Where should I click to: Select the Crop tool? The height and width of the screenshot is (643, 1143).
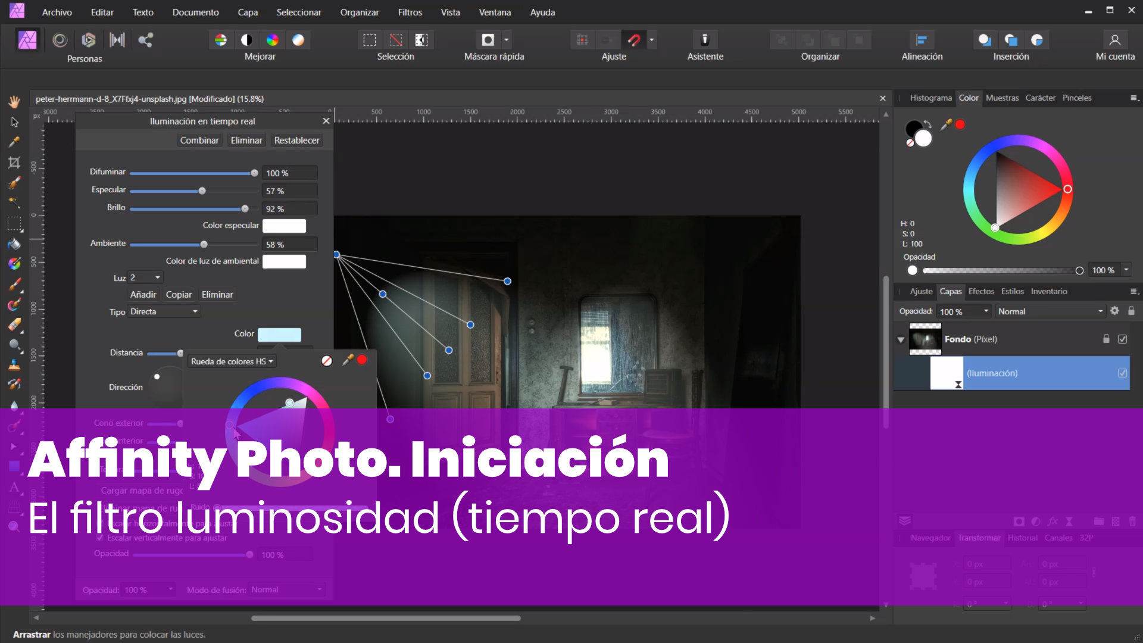14,163
